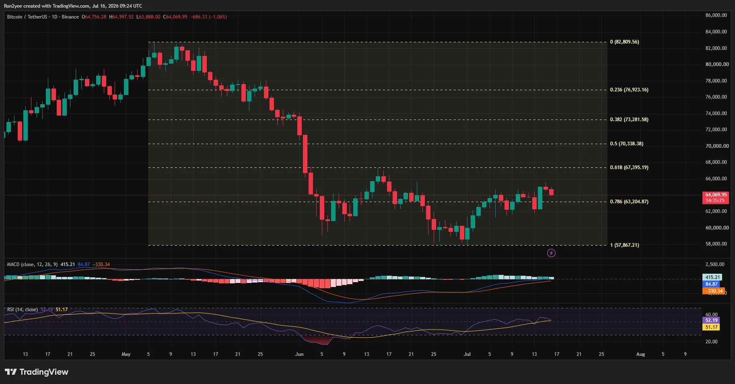Click the RSI (14, close) indicator label
This screenshot has width=735, height=384.
coord(23,310)
